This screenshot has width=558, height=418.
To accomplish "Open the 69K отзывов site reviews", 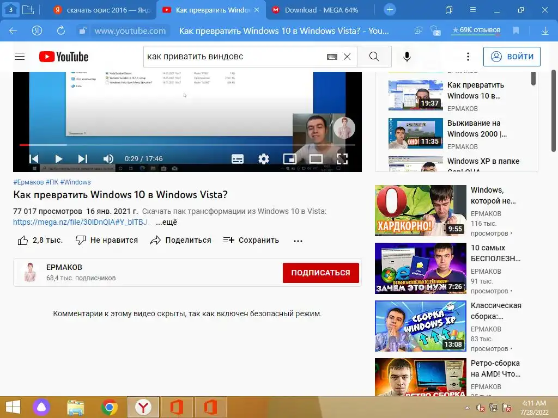I will point(476,30).
